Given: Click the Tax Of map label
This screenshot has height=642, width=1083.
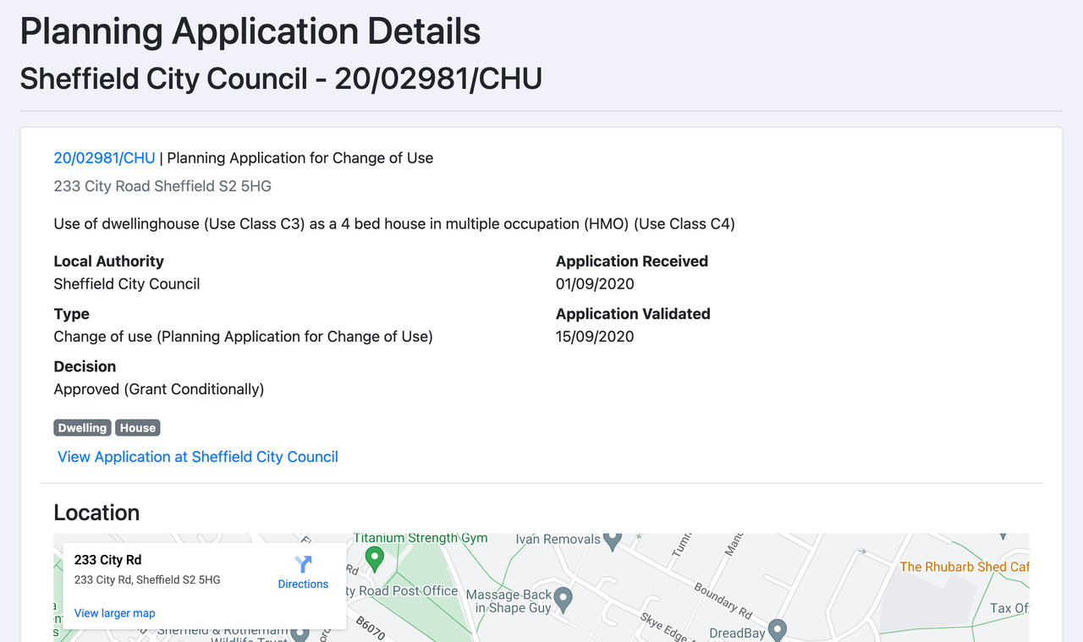Looking at the screenshot, I should tap(1009, 608).
